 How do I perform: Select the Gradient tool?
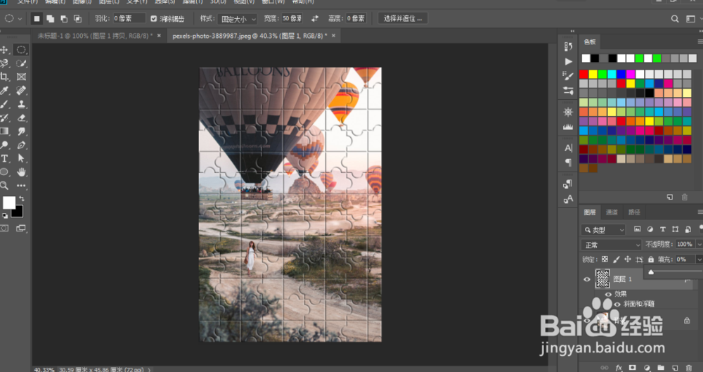point(4,132)
